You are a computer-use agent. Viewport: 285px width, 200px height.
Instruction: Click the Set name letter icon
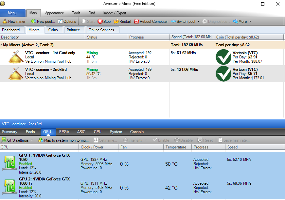click(96, 140)
